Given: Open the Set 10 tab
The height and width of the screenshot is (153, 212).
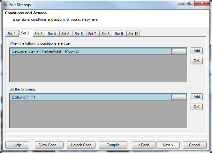Looking at the screenshot, I should (133, 34).
